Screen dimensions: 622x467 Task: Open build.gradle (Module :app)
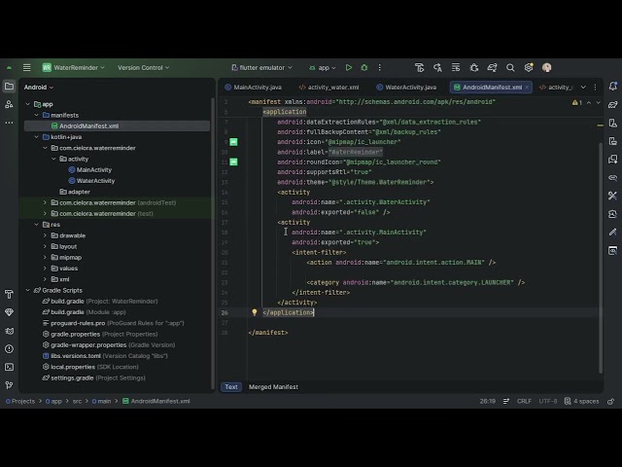pyautogui.click(x=85, y=312)
